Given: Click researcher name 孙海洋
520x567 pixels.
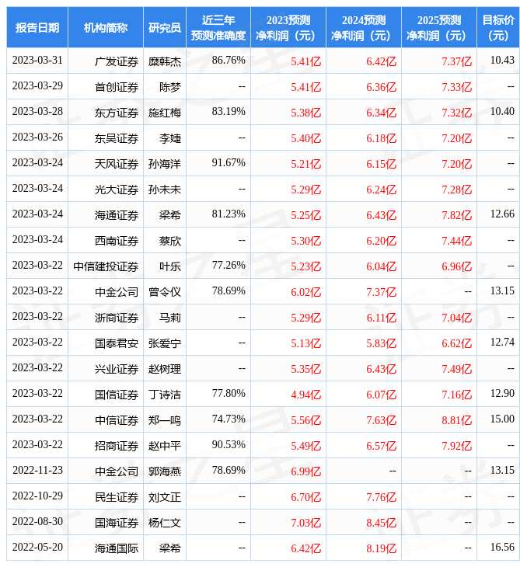Looking at the screenshot, I should 165,164.
